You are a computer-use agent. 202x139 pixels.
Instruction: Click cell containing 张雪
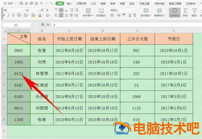coord(42,50)
